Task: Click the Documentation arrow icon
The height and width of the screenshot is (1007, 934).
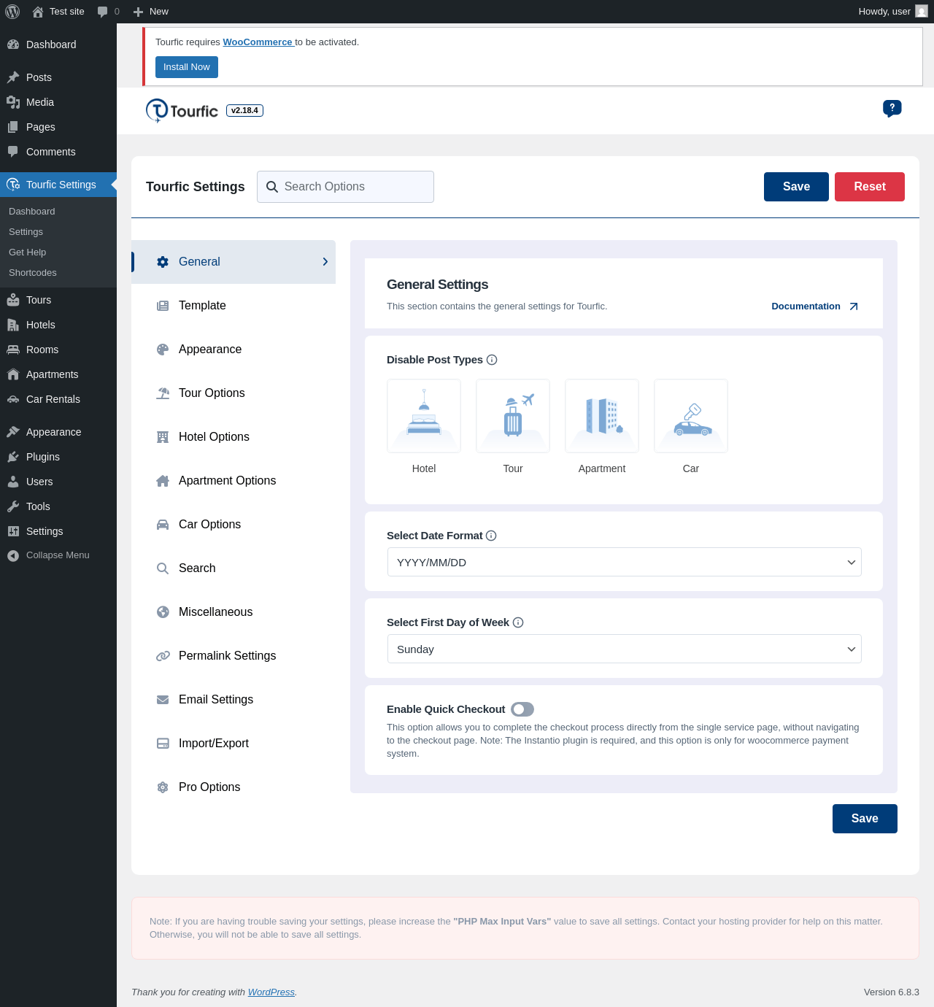Action: tap(854, 306)
